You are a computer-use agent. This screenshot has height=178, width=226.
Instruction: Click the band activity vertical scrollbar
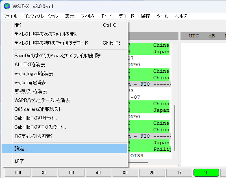175,128
